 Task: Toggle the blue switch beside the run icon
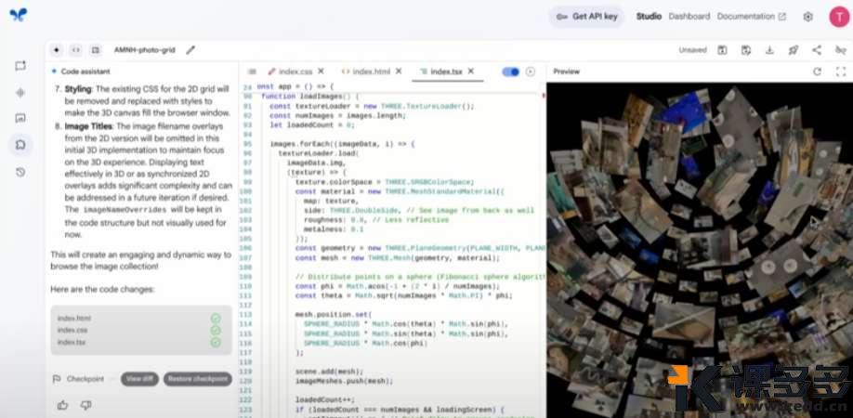point(510,72)
